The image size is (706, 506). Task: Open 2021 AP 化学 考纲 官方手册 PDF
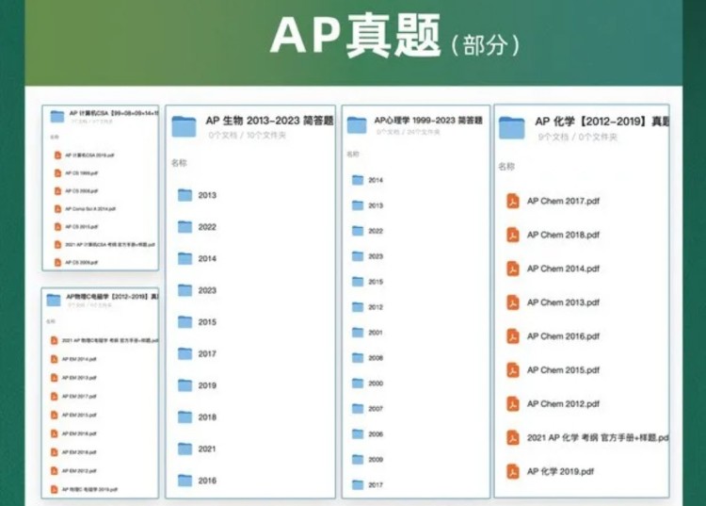(597, 437)
